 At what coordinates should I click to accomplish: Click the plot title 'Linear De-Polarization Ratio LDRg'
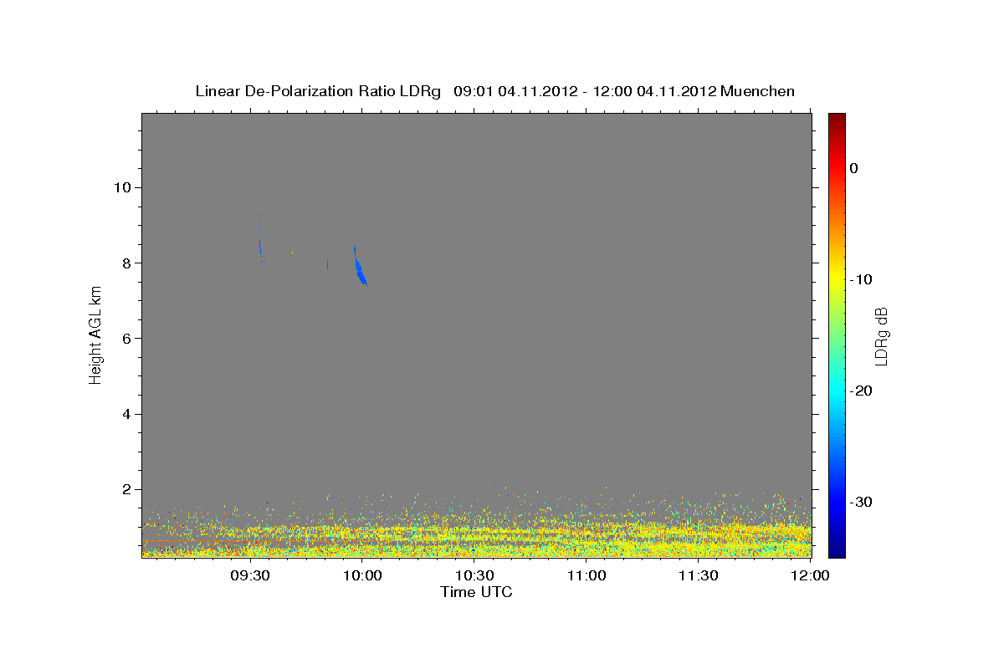pos(318,90)
